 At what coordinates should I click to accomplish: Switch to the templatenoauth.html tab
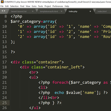coord(49,11)
